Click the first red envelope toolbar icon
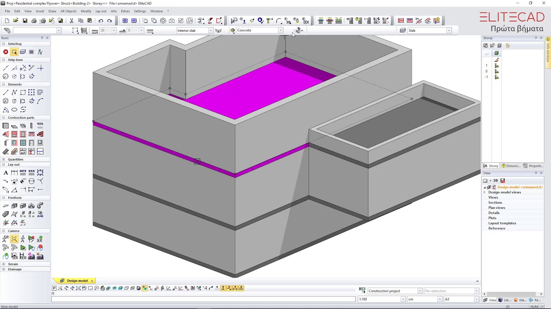The image size is (551, 309). click(401, 21)
